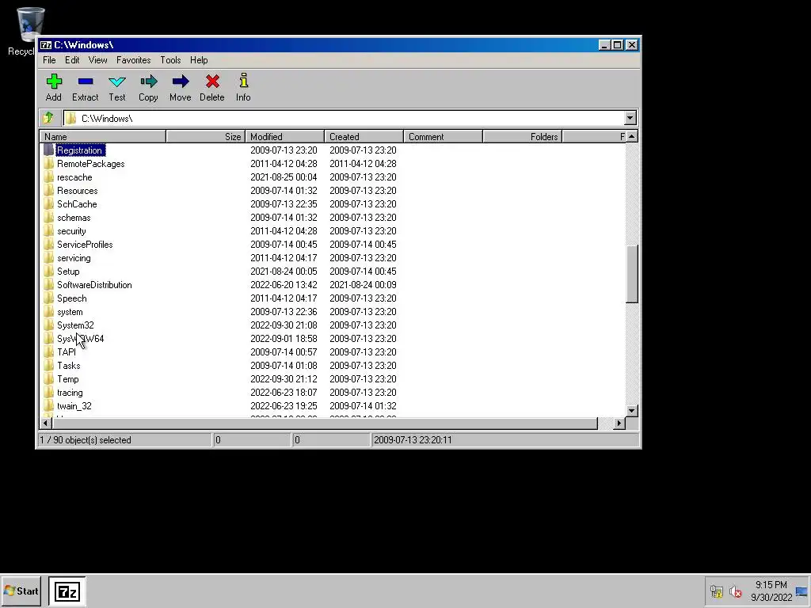Select the twain_32 folder name
This screenshot has height=608, width=811.
[x=74, y=406]
